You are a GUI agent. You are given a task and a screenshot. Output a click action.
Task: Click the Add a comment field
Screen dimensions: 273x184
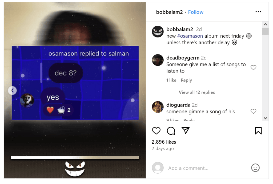point(207,168)
